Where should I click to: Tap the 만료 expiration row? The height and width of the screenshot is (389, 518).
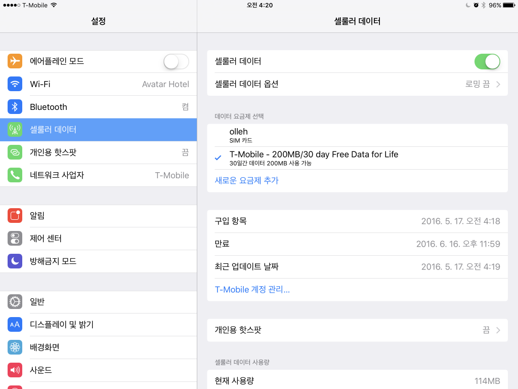[358, 244]
